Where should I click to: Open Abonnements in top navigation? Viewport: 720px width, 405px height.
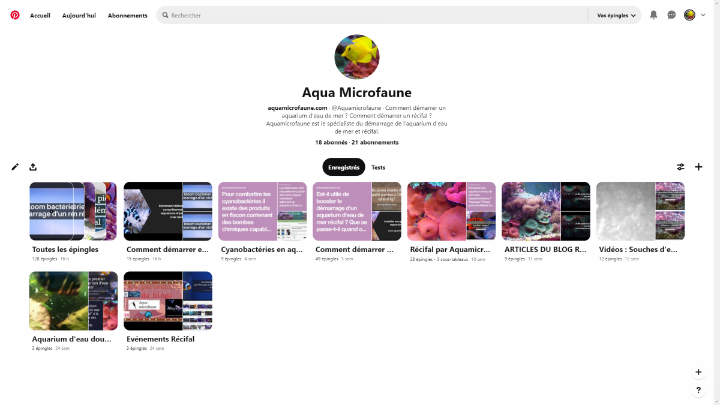[x=128, y=16]
